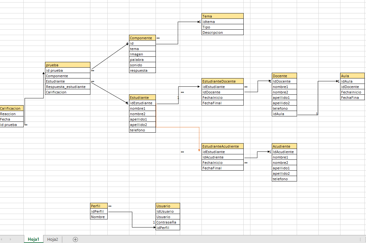This screenshot has height=243, width=366.
Task: Click the Componente table header cell
Action: coord(142,38)
